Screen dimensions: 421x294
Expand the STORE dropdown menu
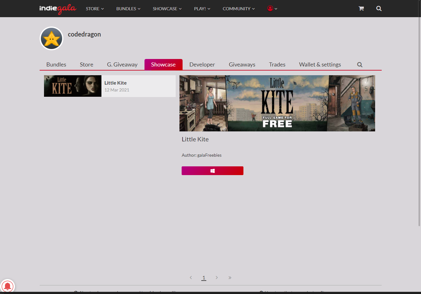coord(95,9)
